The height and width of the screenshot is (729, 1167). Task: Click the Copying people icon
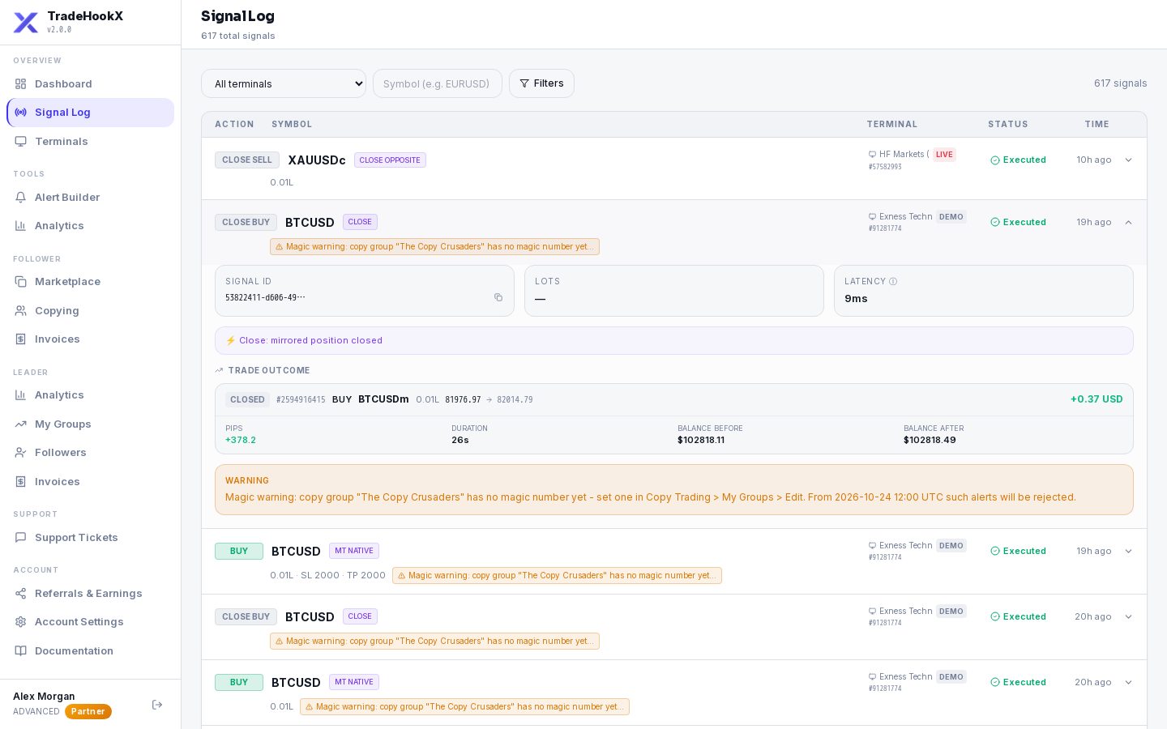tap(21, 310)
